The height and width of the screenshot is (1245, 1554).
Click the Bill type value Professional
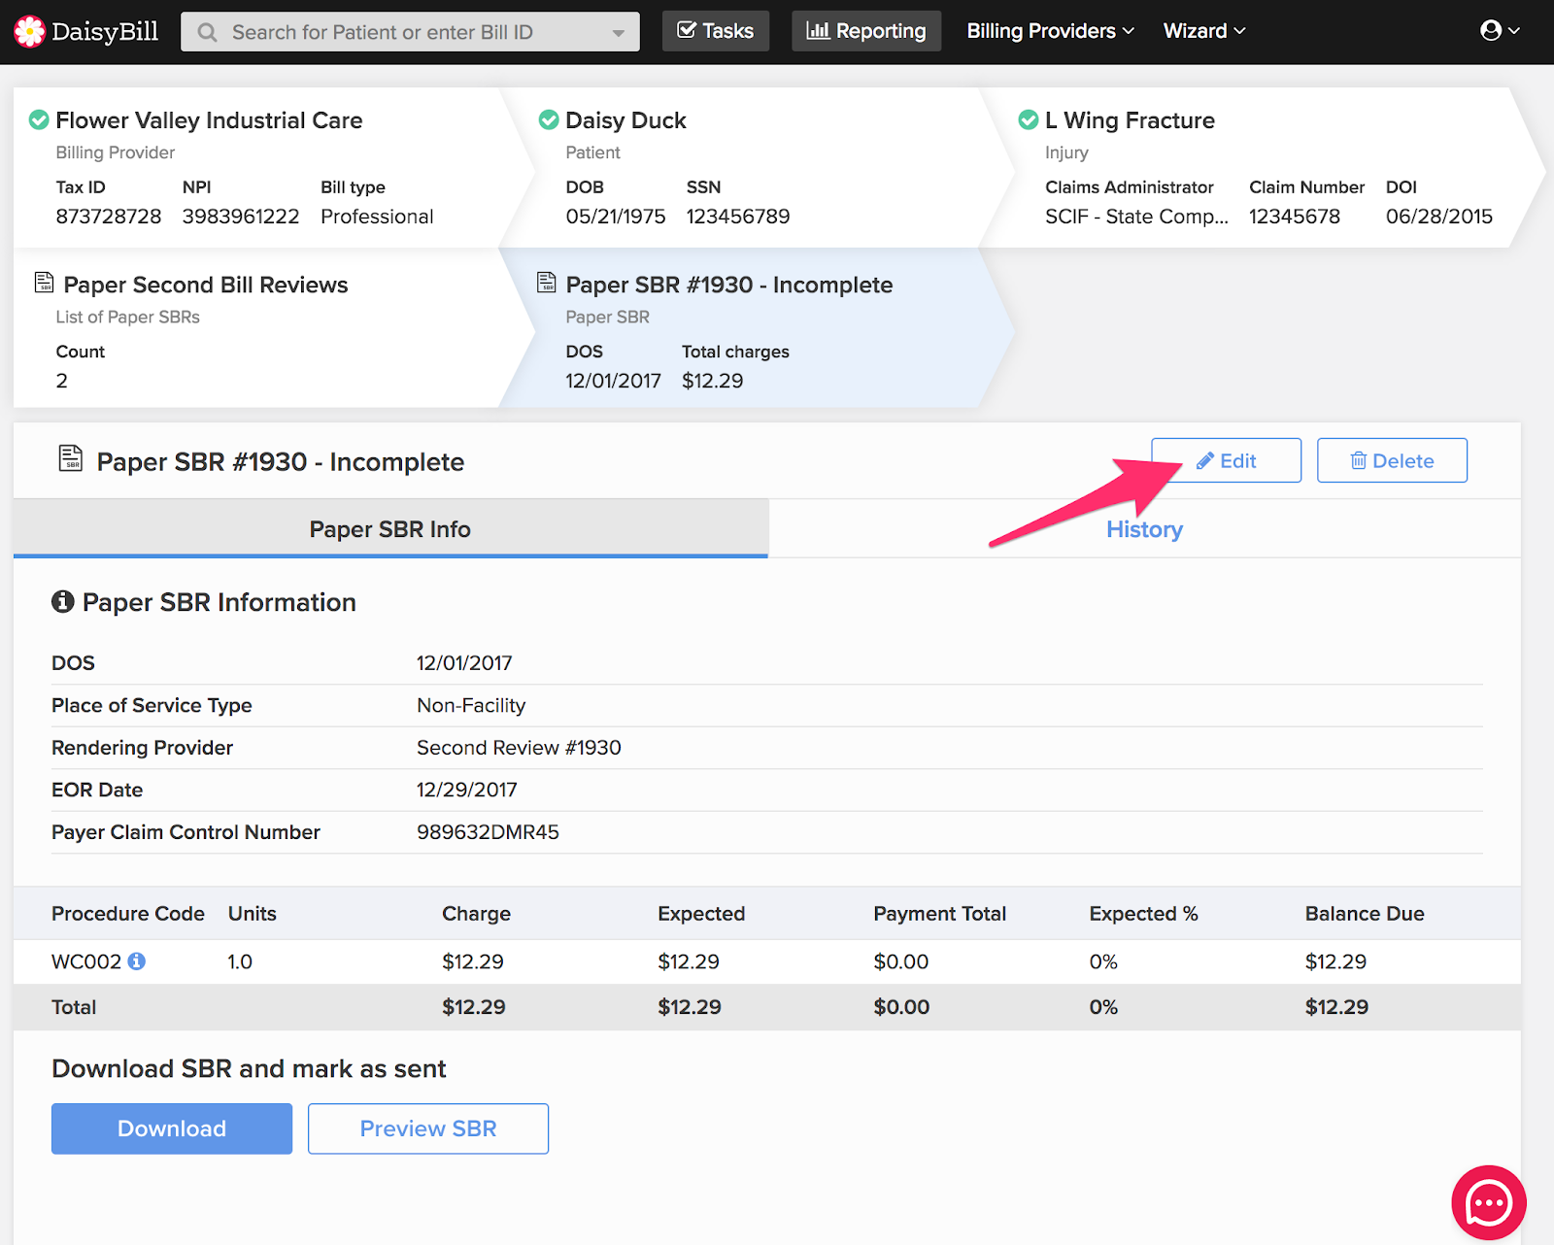click(x=377, y=217)
